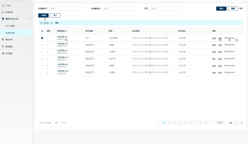This screenshot has height=144, width=248.
Task: Click the 重置 reset button
Action: tap(233, 9)
